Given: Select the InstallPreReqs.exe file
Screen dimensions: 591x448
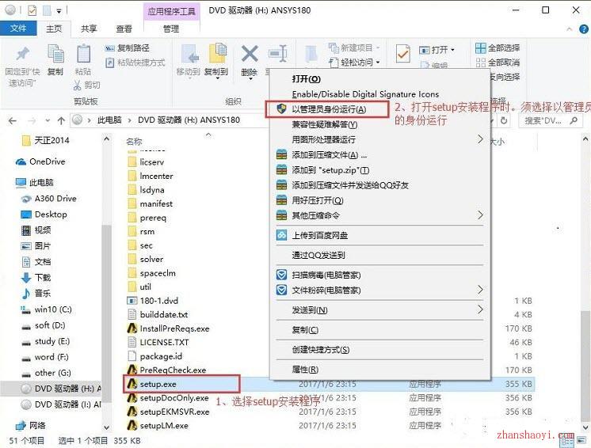Looking at the screenshot, I should (169, 328).
